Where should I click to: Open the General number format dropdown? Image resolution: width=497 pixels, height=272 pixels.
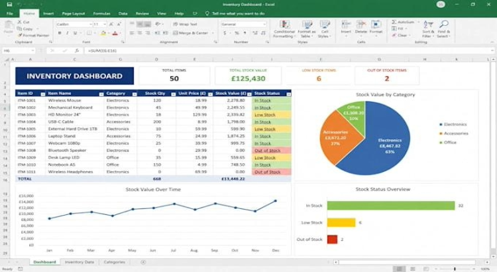[264, 24]
